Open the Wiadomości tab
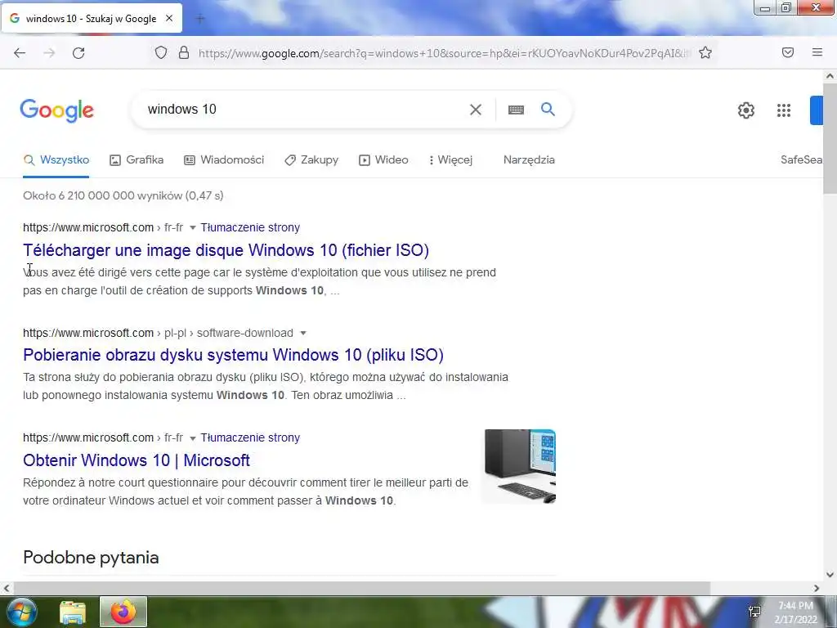The height and width of the screenshot is (628, 837). (224, 159)
